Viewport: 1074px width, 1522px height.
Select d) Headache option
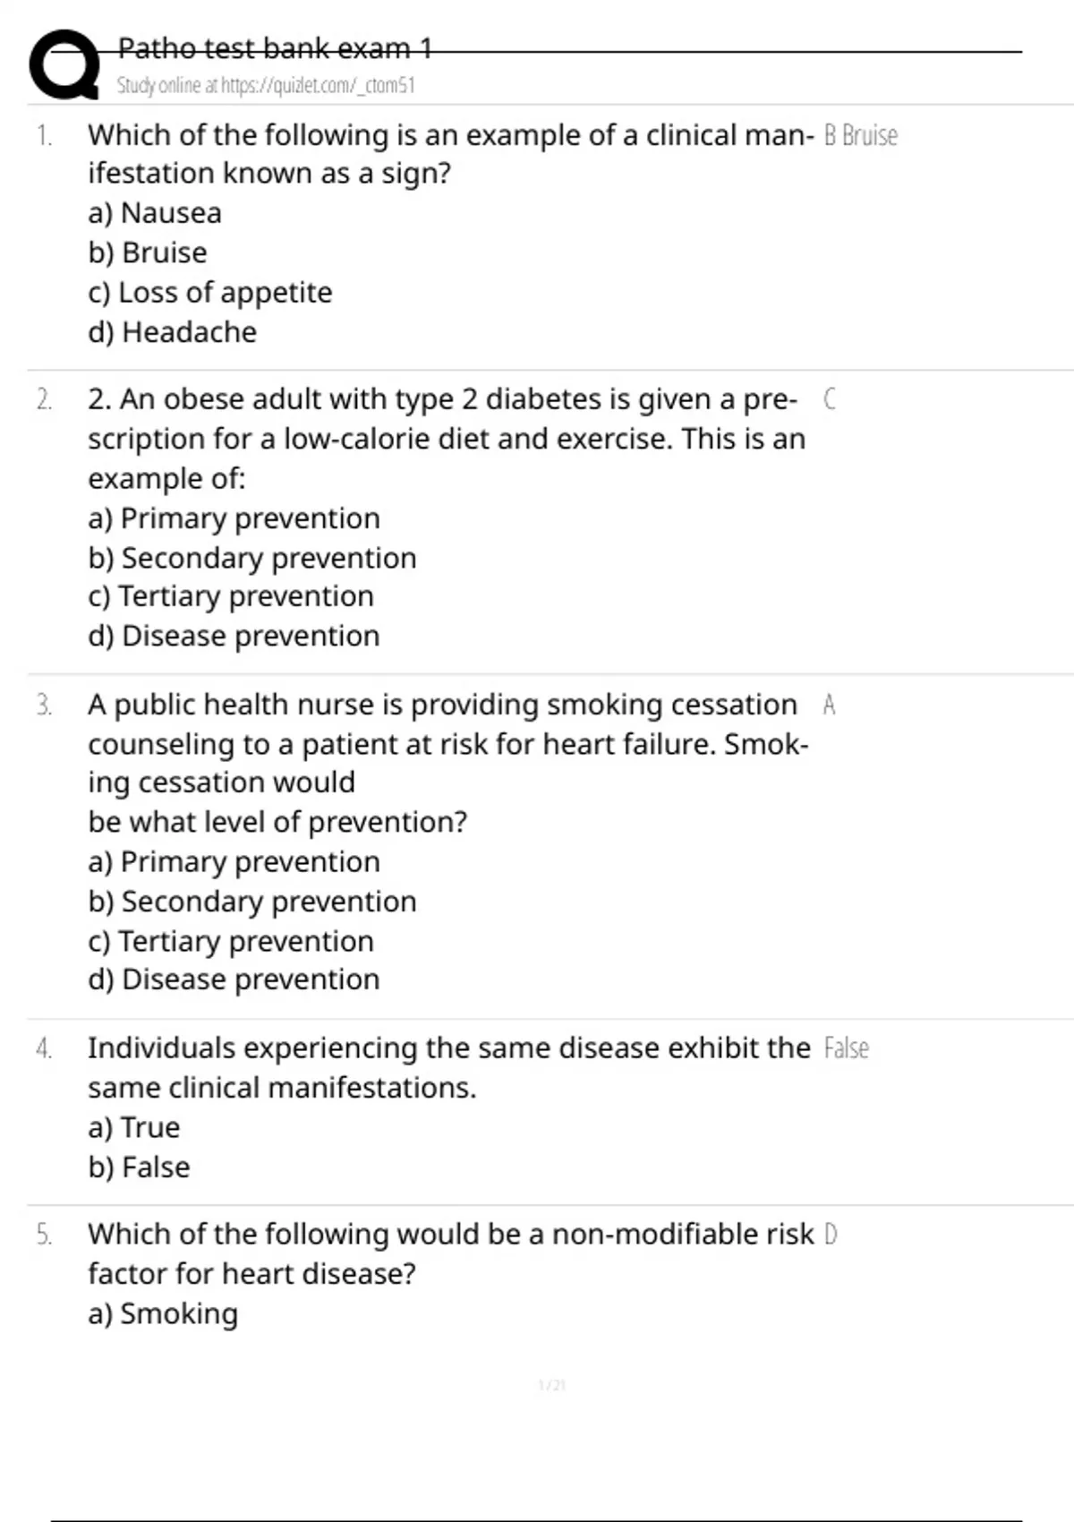[173, 332]
